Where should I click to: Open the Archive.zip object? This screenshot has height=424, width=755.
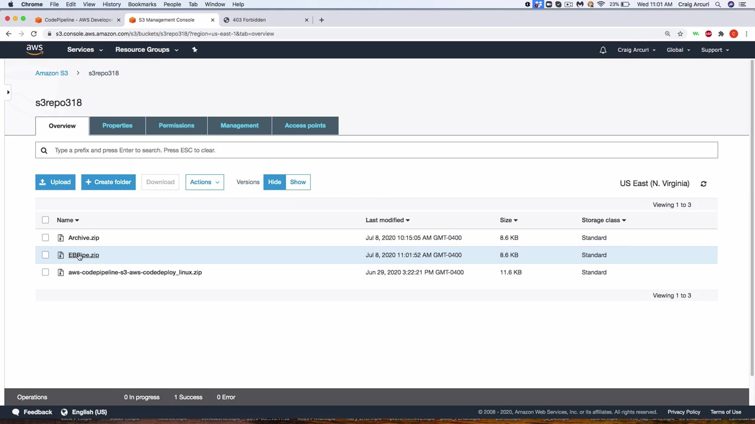coord(84,238)
